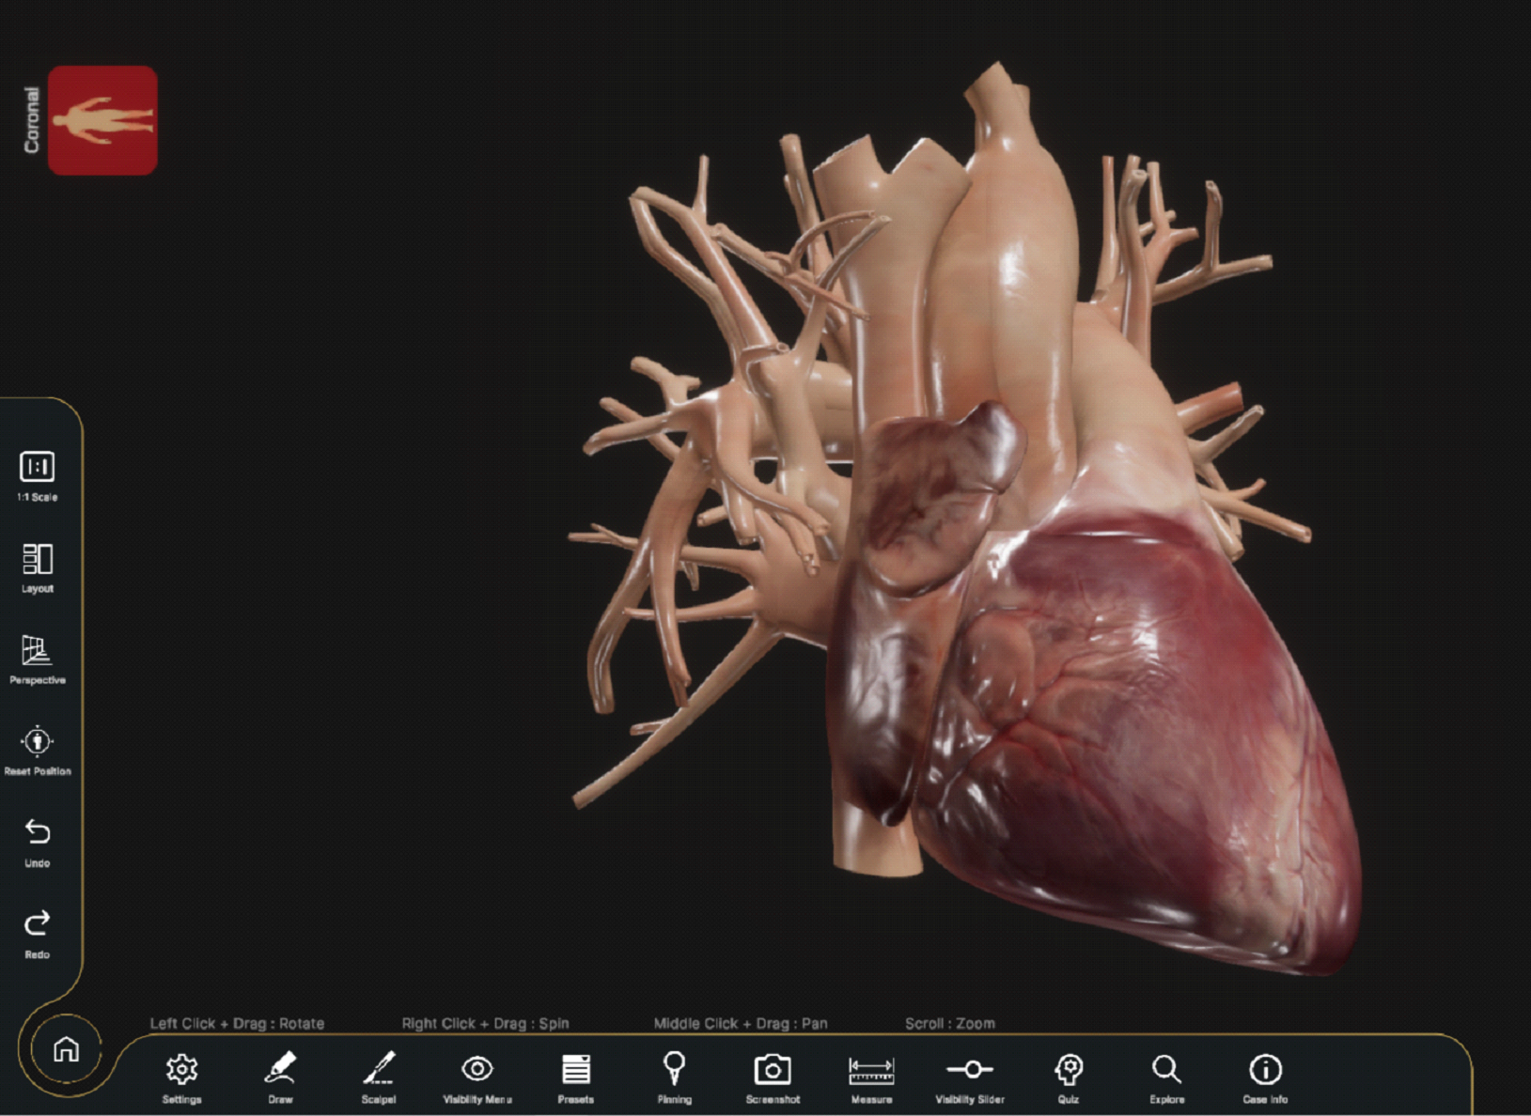1531x1116 pixels.
Task: Open the Explore tool
Action: 1167,1072
